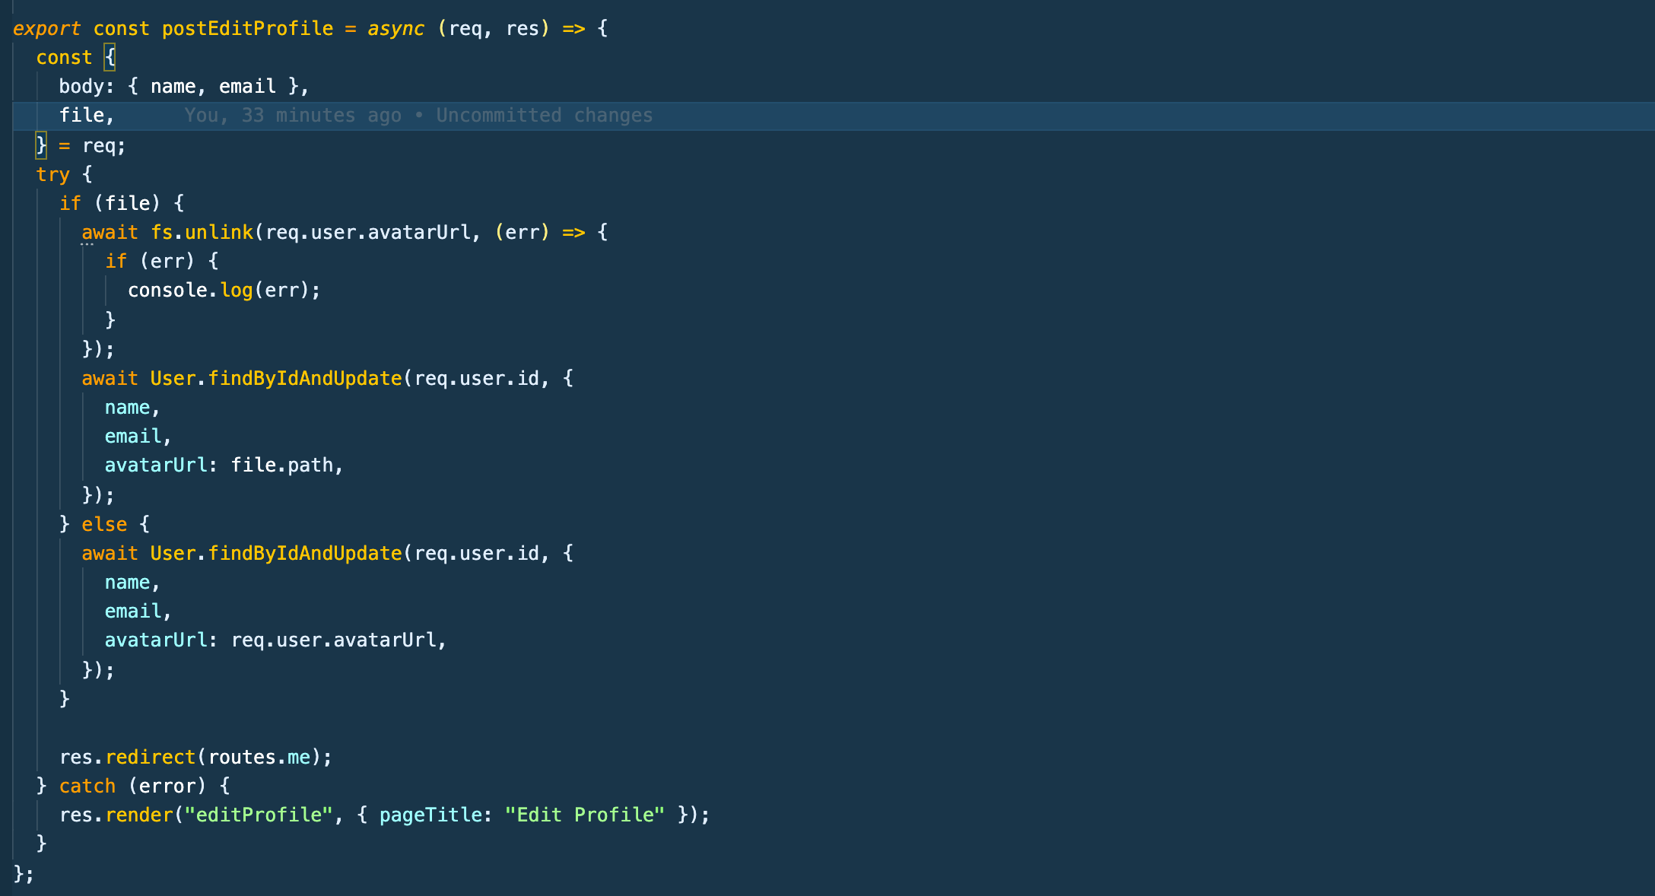Click the redirect method name
This screenshot has height=896, width=1655.
(x=150, y=758)
